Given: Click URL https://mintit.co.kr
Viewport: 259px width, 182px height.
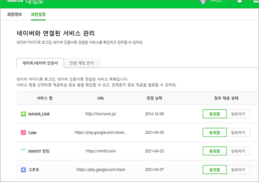Looking at the screenshot, I should [101, 151].
